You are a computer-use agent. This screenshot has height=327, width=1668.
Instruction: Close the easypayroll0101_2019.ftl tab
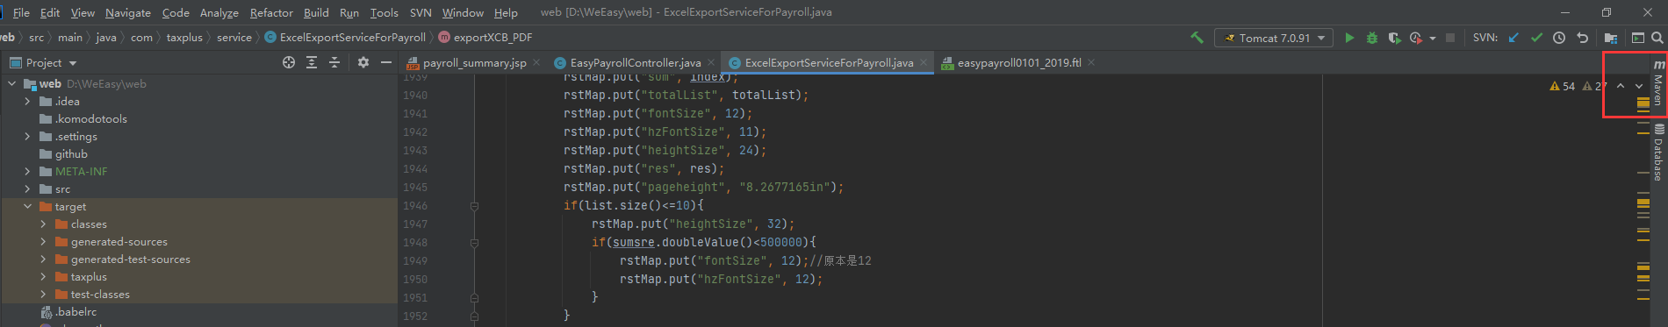click(x=1091, y=62)
